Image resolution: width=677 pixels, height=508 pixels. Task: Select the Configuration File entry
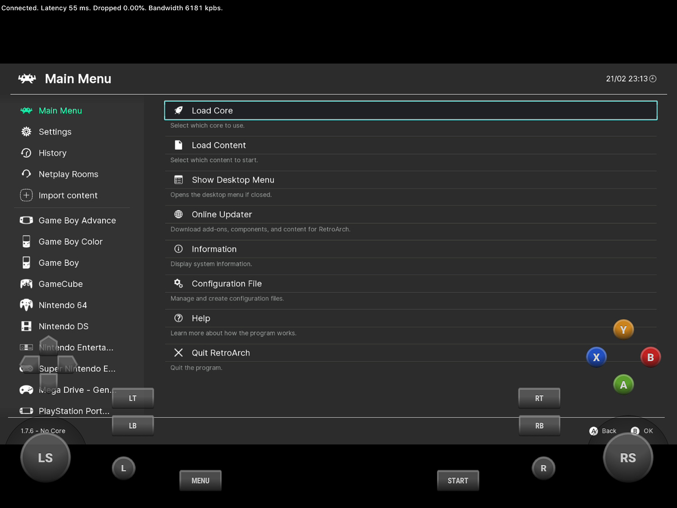click(411, 283)
